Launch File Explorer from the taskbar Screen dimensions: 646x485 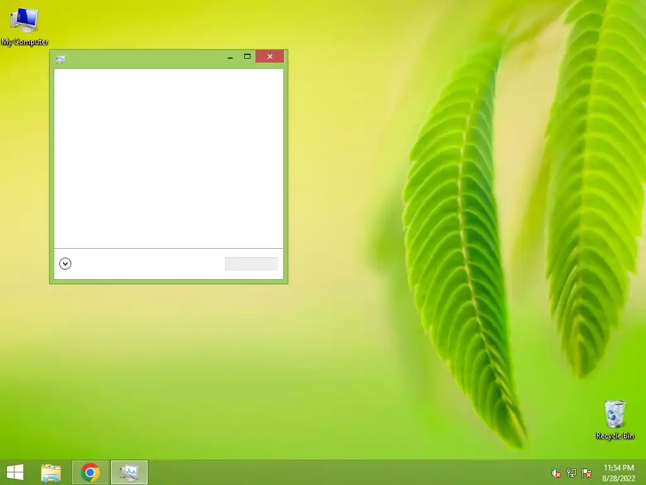click(x=51, y=472)
